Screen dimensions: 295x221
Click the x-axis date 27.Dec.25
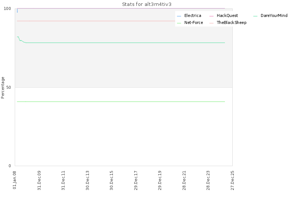233,180
